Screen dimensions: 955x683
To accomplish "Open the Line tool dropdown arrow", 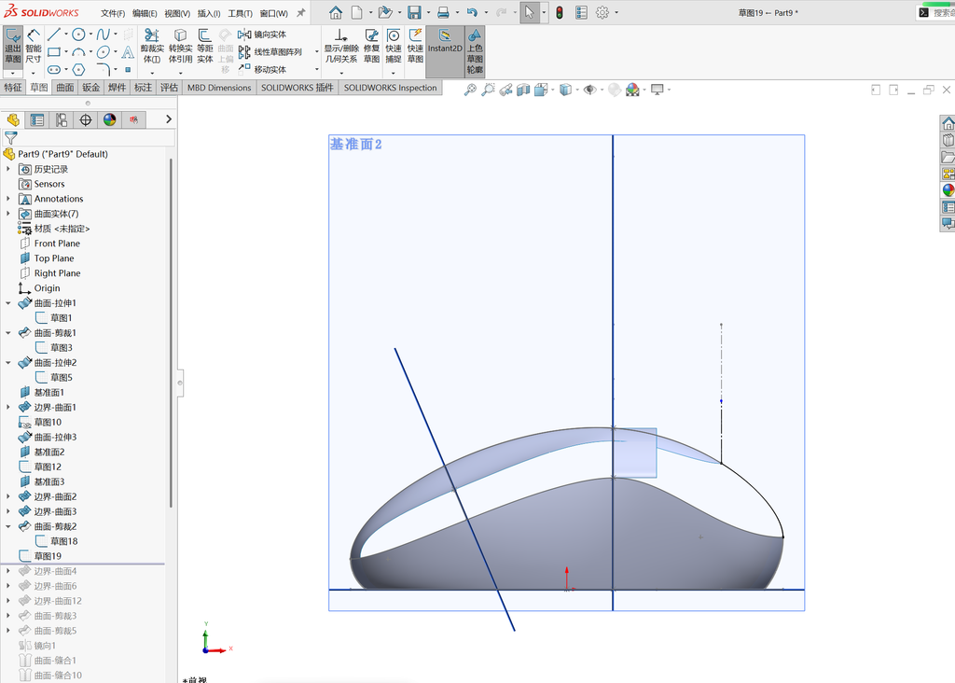I will (66, 35).
